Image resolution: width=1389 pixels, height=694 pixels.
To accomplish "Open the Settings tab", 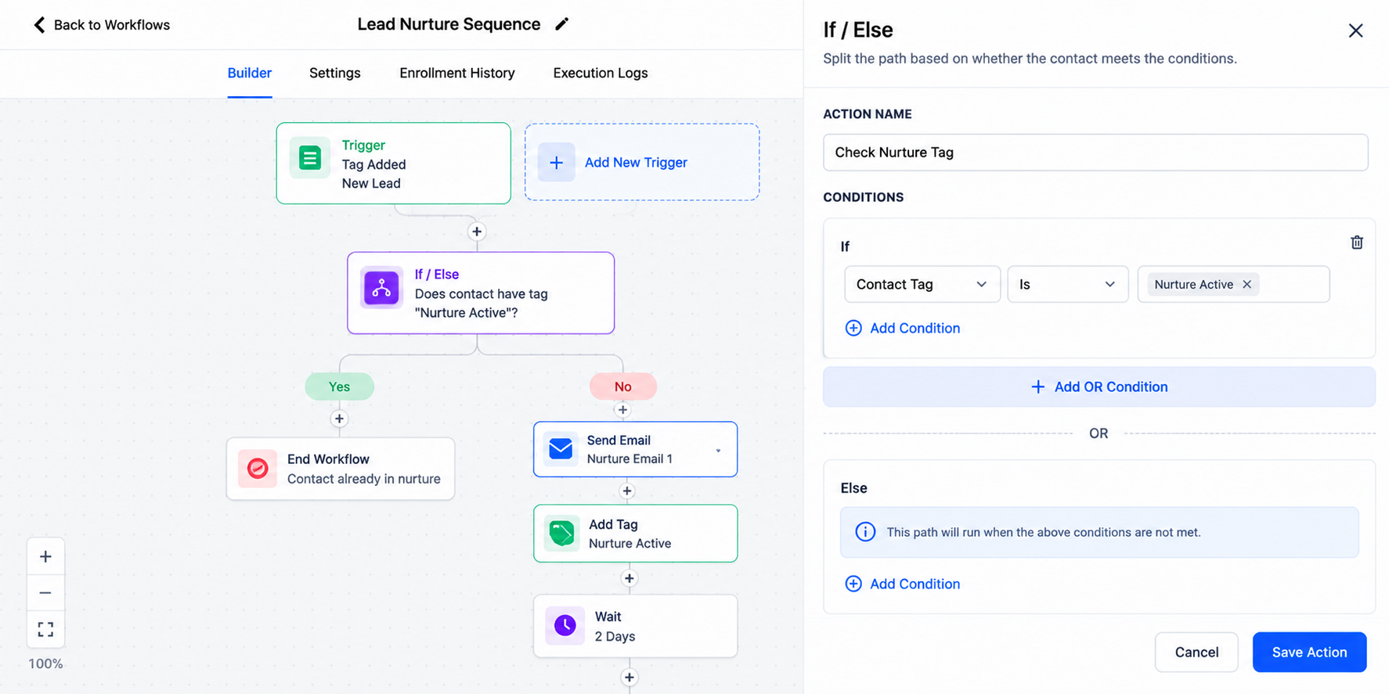I will [335, 73].
